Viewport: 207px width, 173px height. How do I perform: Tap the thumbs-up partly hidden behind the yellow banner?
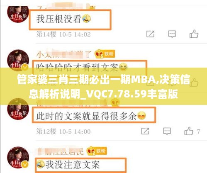pos(194,83)
